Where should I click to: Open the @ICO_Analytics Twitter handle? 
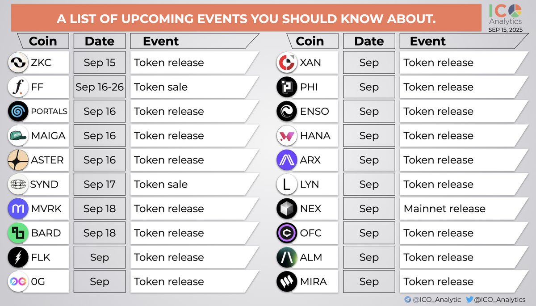click(500, 300)
